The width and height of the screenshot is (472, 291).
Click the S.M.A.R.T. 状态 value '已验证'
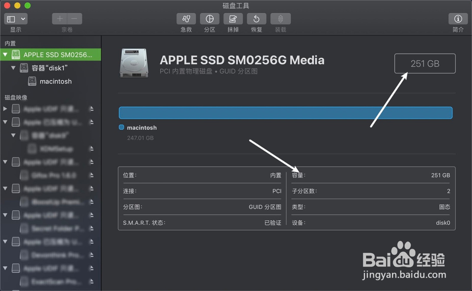click(273, 223)
